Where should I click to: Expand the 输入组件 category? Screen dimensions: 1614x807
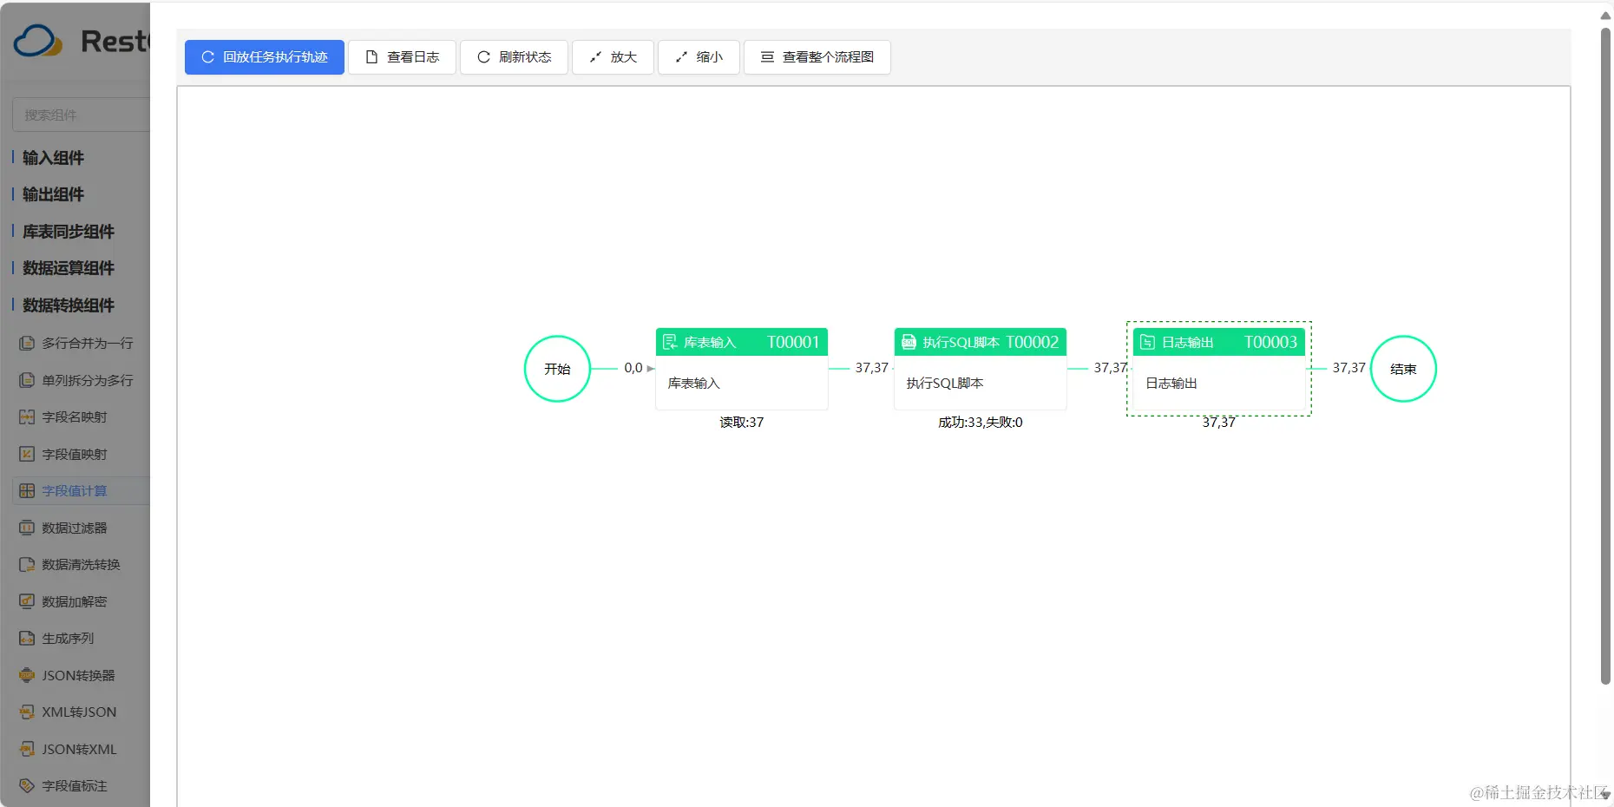(x=53, y=158)
